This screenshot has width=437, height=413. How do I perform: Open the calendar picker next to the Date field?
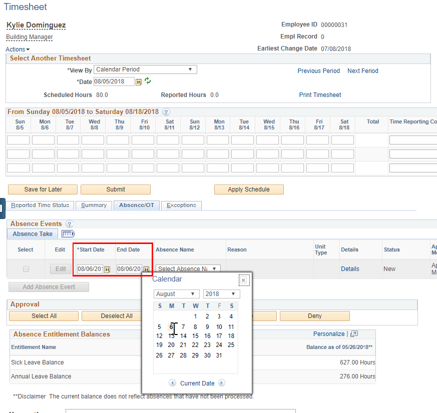point(139,81)
